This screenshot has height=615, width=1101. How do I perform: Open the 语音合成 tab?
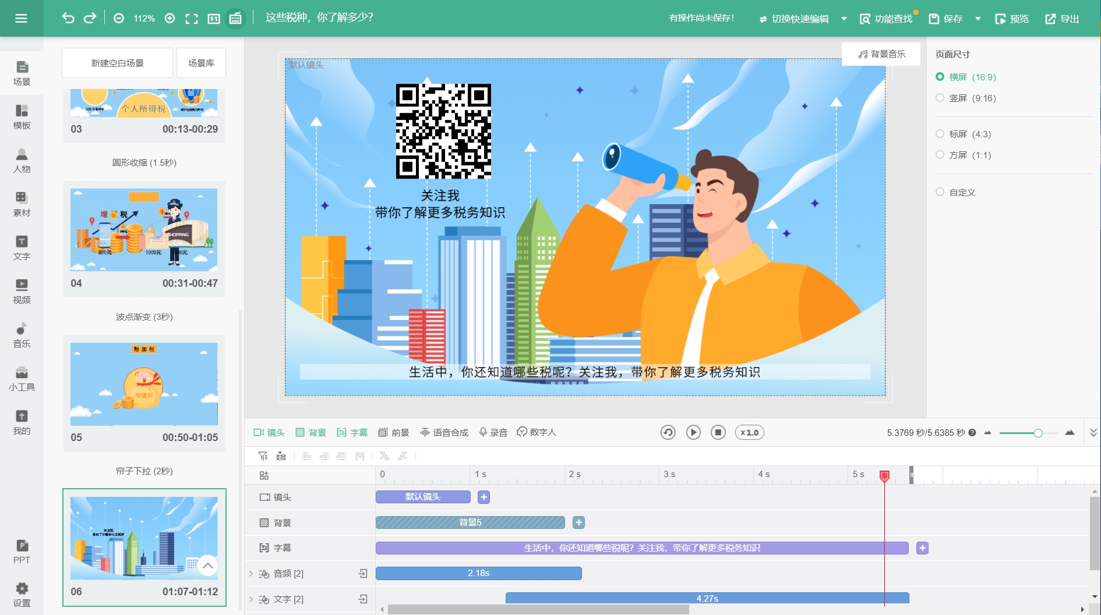(444, 432)
